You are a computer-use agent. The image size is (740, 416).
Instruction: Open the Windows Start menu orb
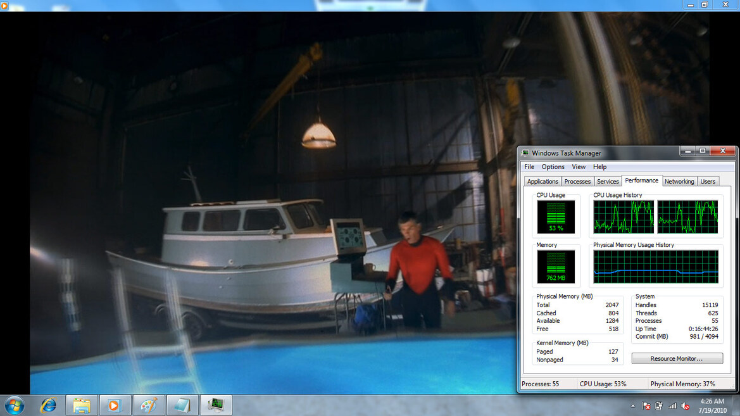(15, 406)
